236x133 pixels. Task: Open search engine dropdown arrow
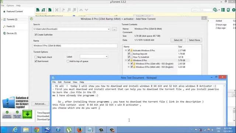coord(219,10)
